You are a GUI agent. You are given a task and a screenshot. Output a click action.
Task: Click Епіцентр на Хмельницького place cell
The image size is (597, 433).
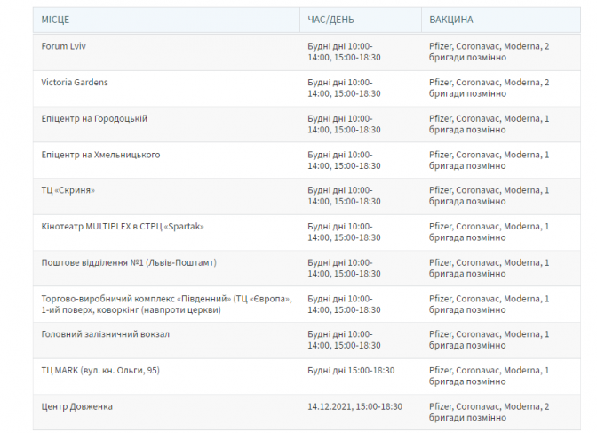pyautogui.click(x=100, y=155)
